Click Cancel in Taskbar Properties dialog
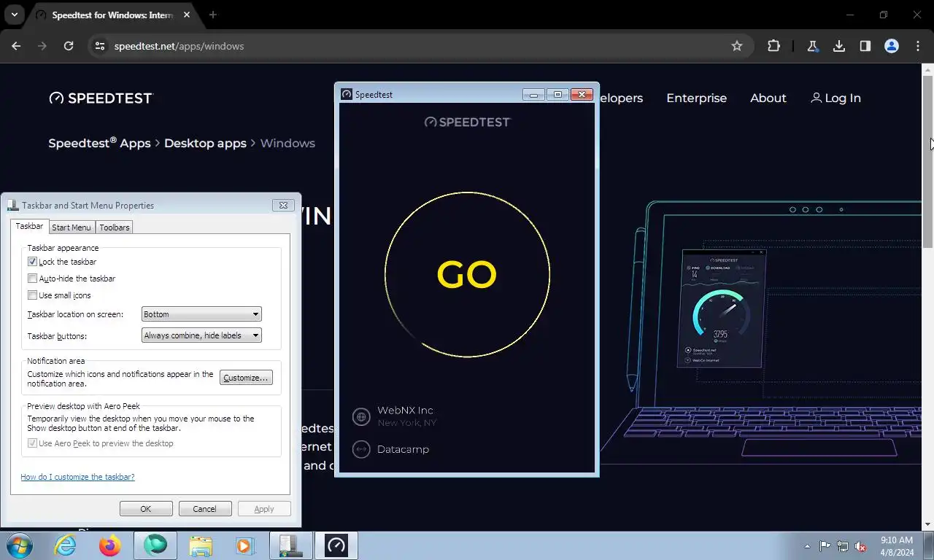The width and height of the screenshot is (934, 560). click(205, 509)
